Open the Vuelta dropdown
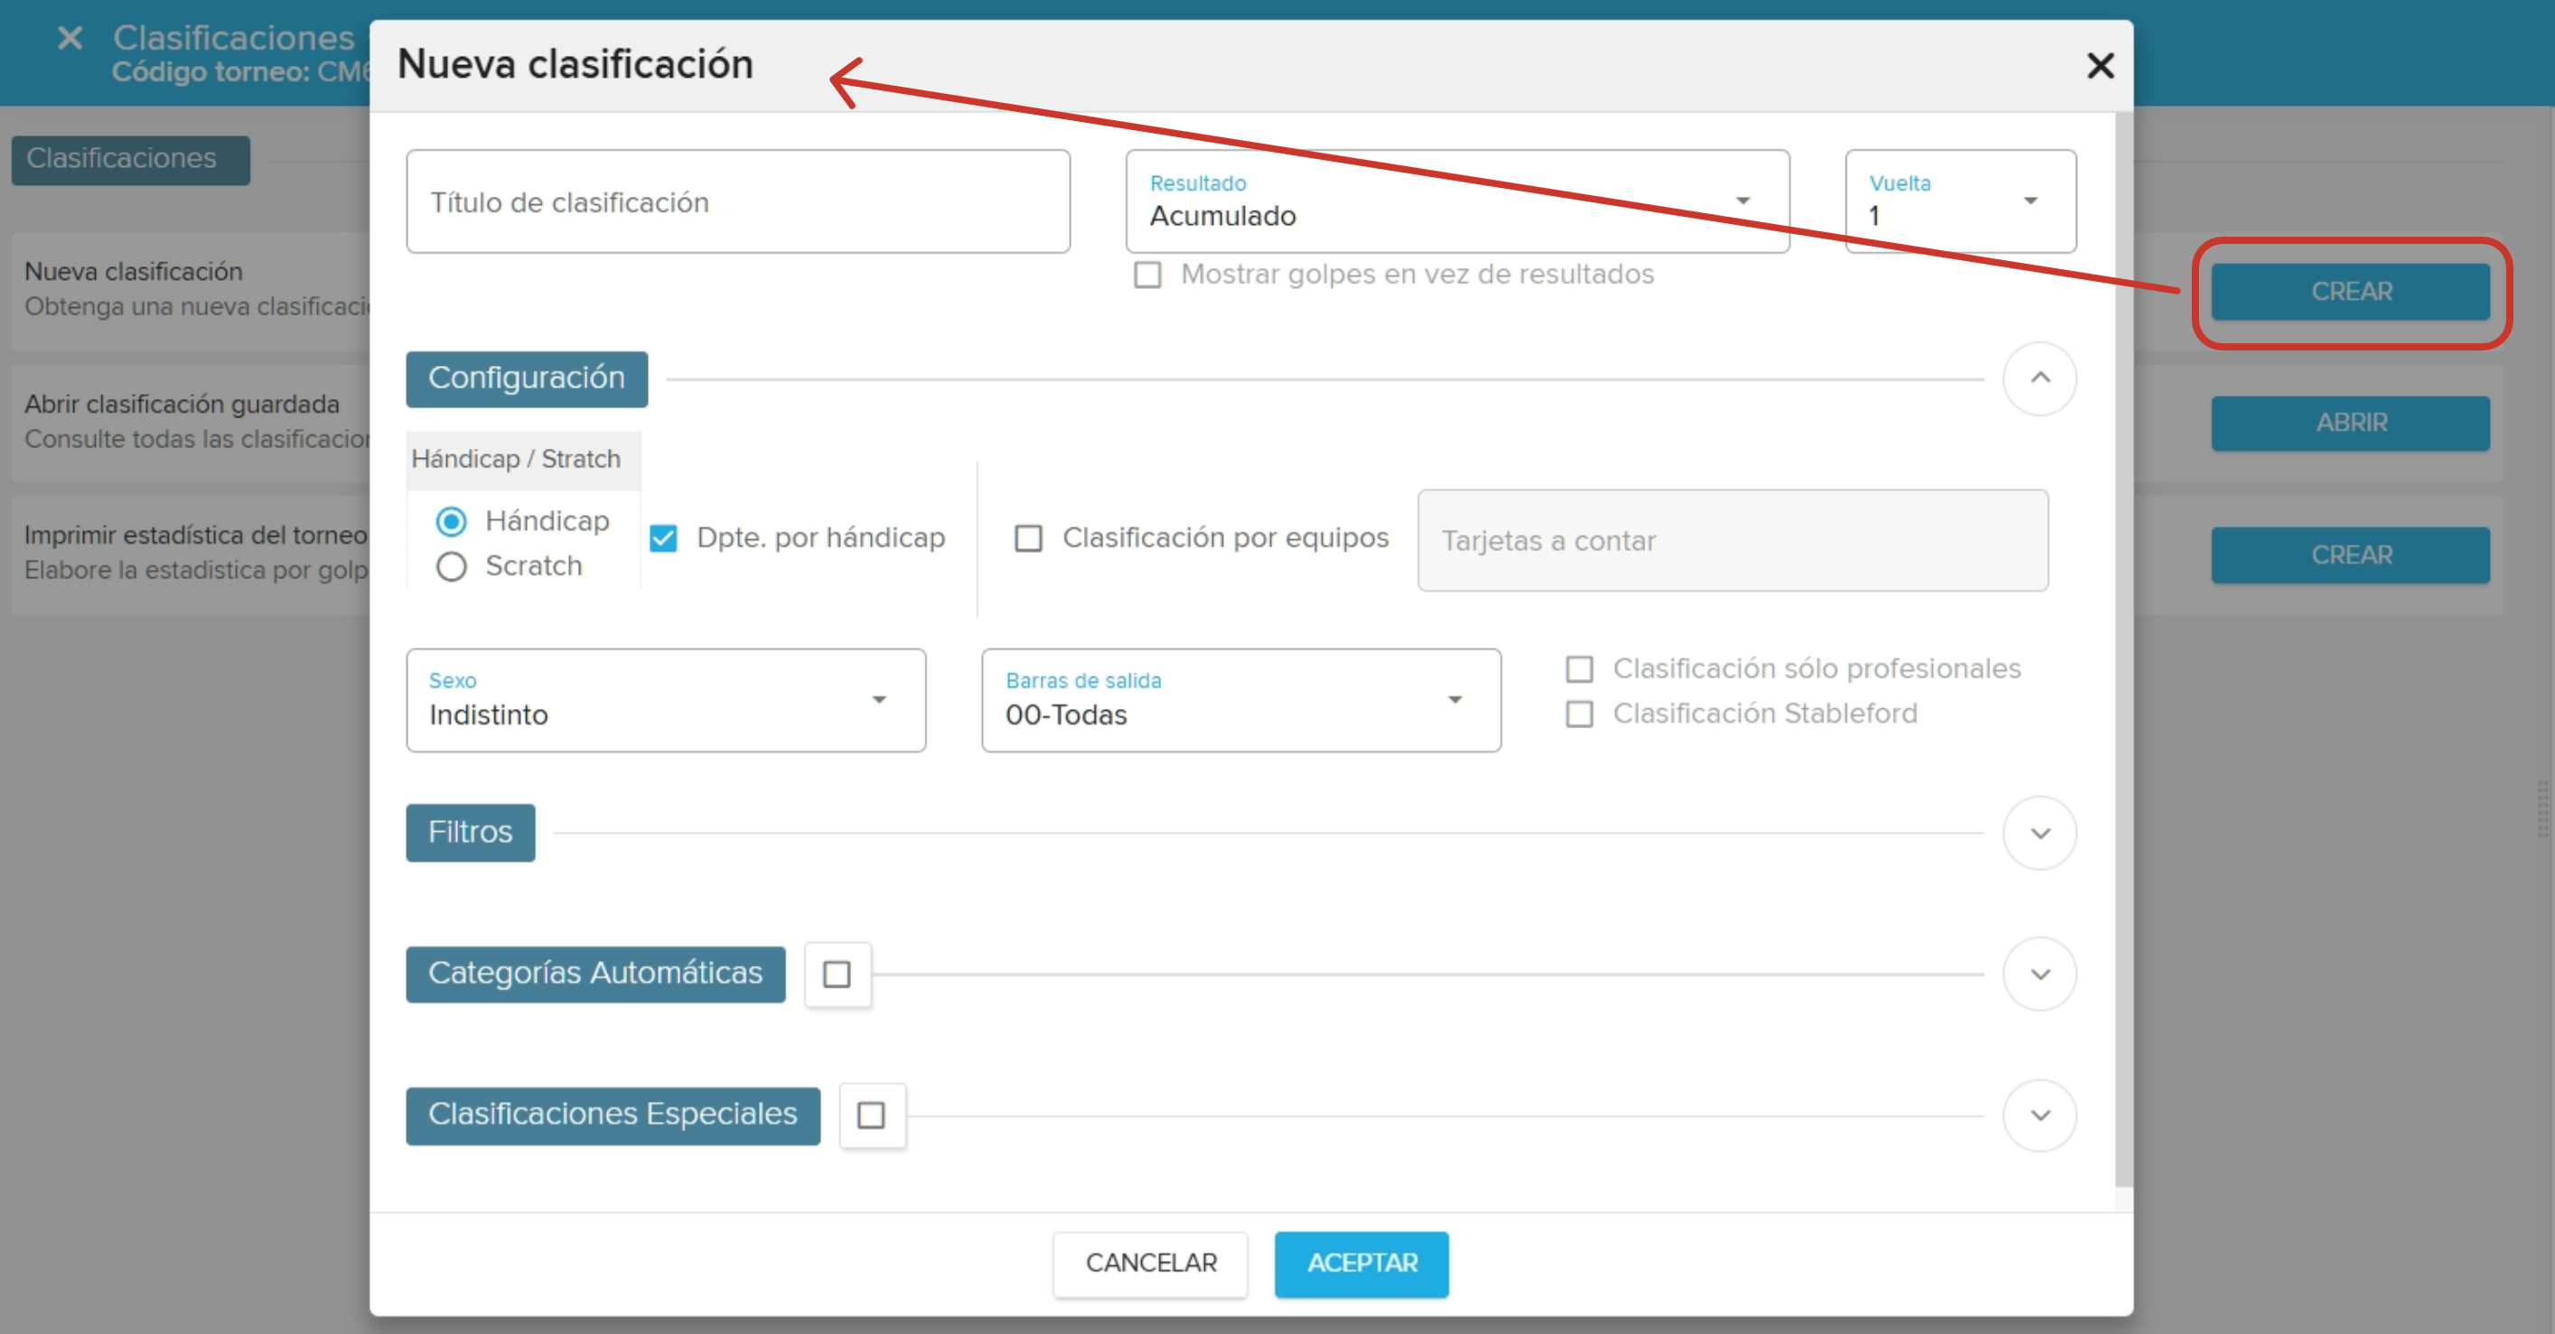Viewport: 2555px width, 1334px height. [1960, 201]
